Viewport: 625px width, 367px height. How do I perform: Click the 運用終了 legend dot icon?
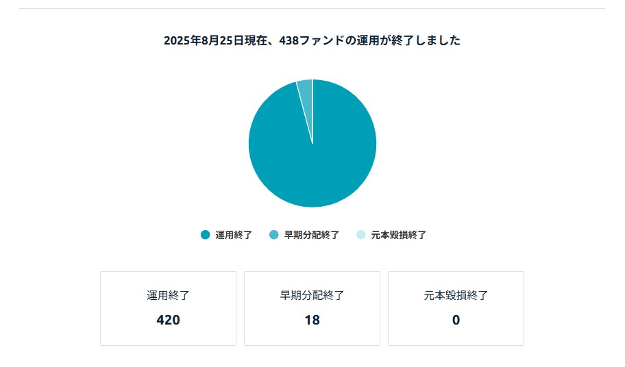click(206, 235)
